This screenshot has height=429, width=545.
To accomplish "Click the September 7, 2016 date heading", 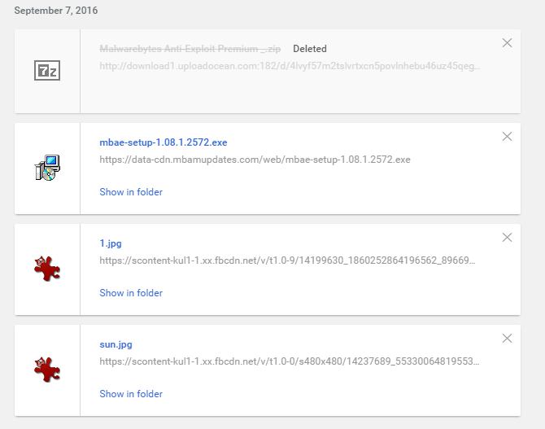I will (56, 11).
